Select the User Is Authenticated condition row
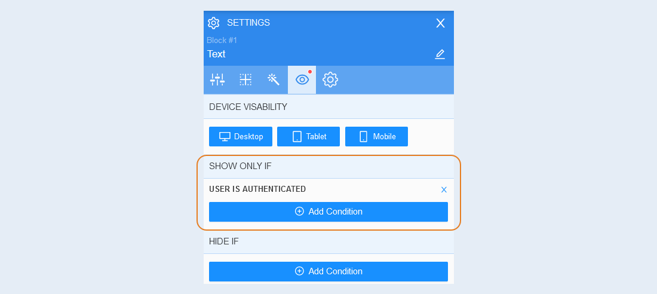This screenshot has height=294, width=657. (x=328, y=189)
